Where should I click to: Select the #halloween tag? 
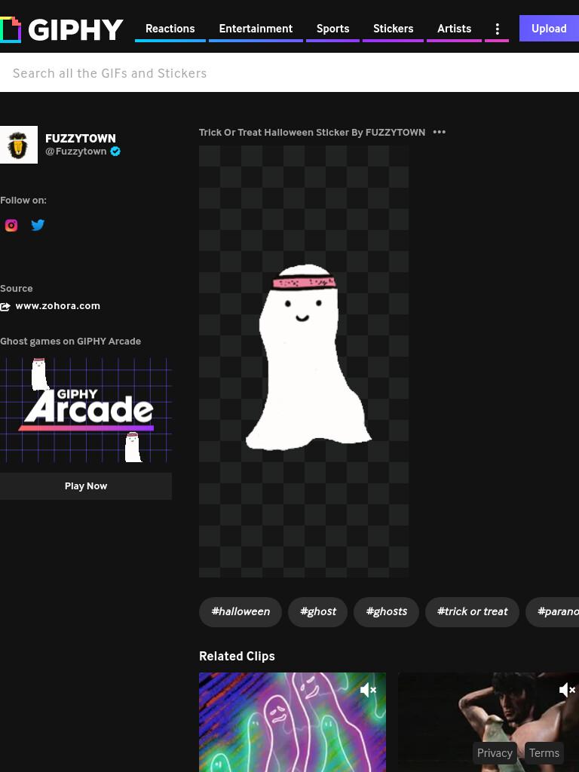tap(240, 612)
